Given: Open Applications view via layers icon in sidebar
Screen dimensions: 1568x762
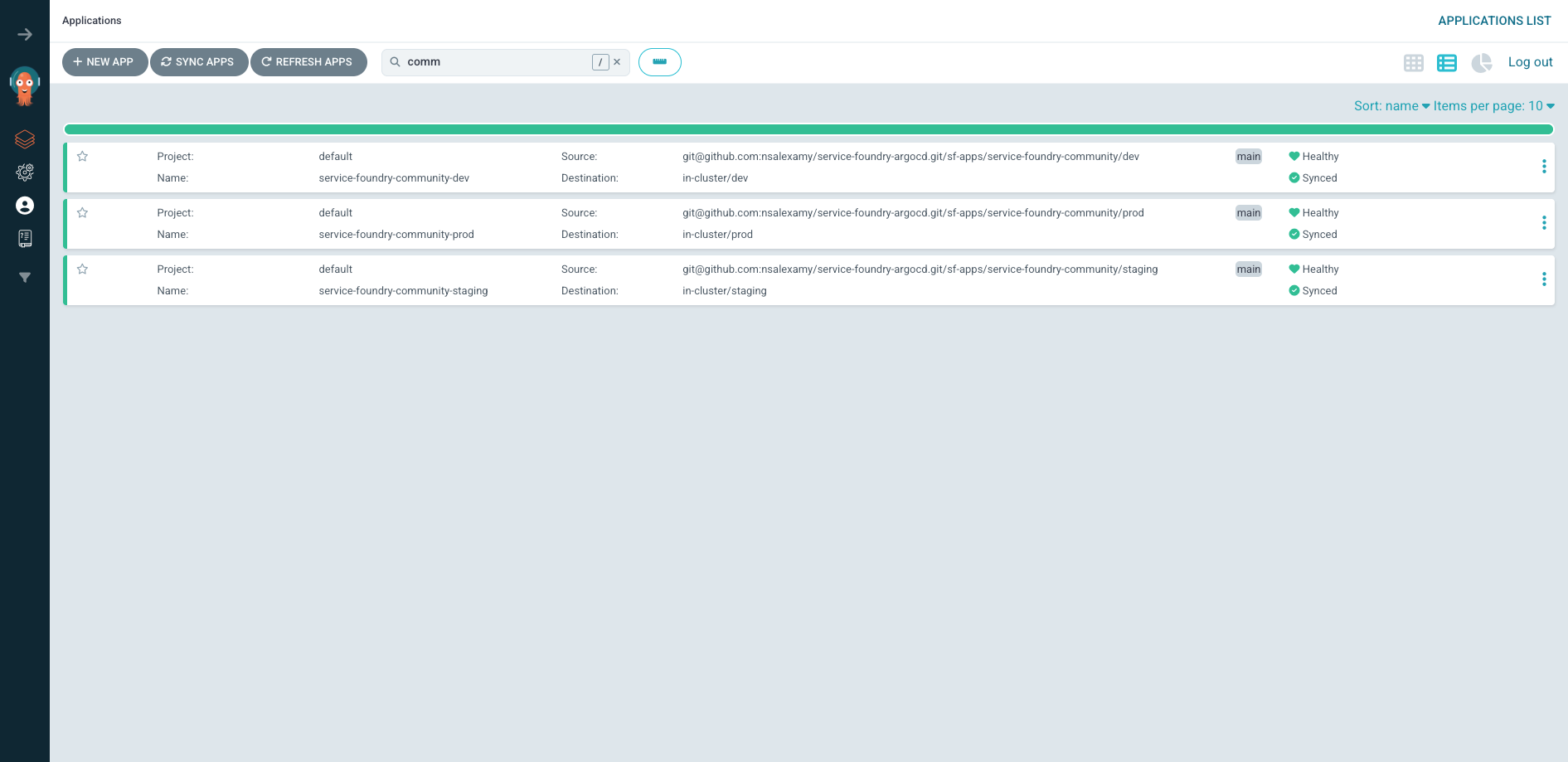Looking at the screenshot, I should coord(25,139).
